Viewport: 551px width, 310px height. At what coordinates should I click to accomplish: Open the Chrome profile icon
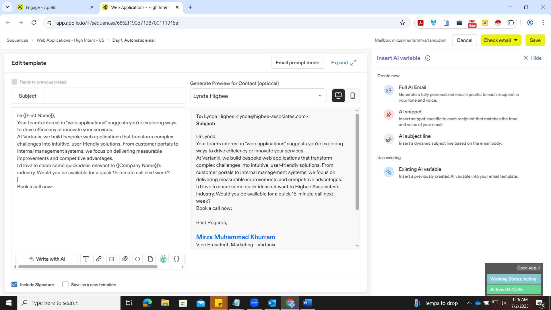(x=530, y=23)
